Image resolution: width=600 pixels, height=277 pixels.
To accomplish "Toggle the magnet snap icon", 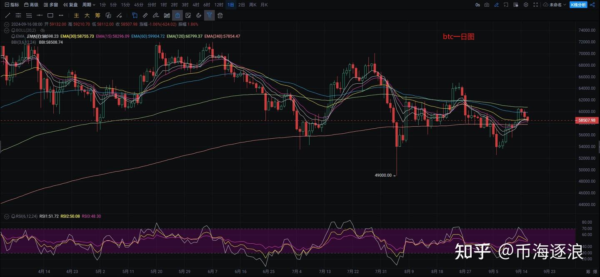I will click(199, 15).
